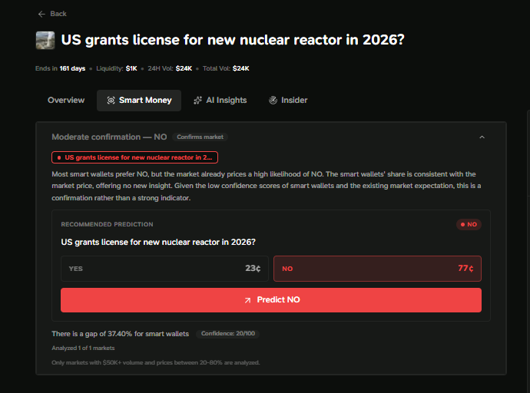This screenshot has height=393, width=530.
Task: Click the Moderate confirmation — NO heading
Action: (x=109, y=137)
